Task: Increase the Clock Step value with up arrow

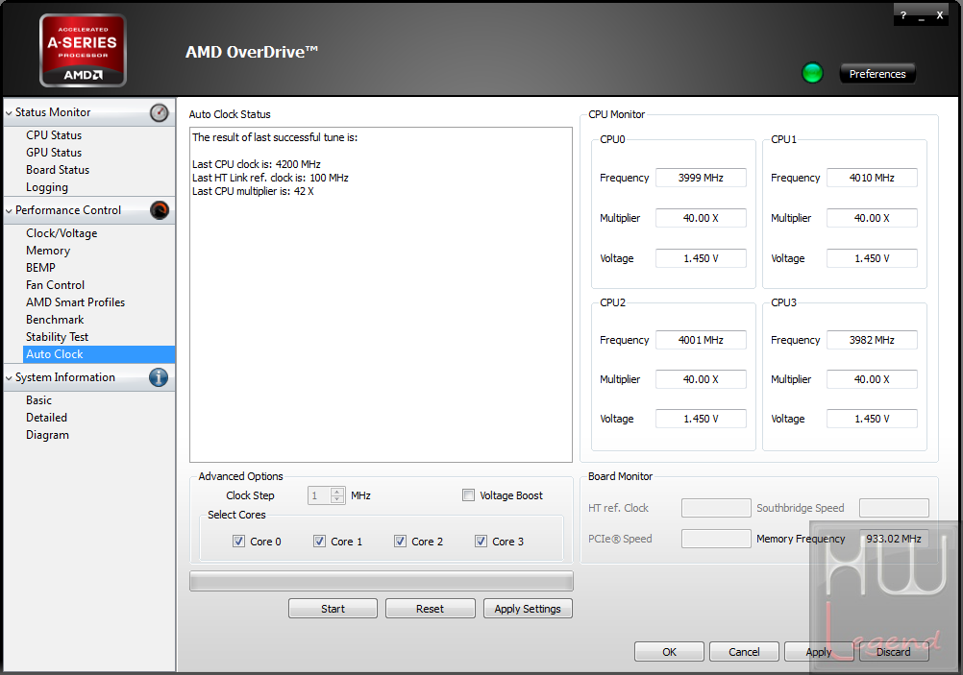Action: pos(337,492)
